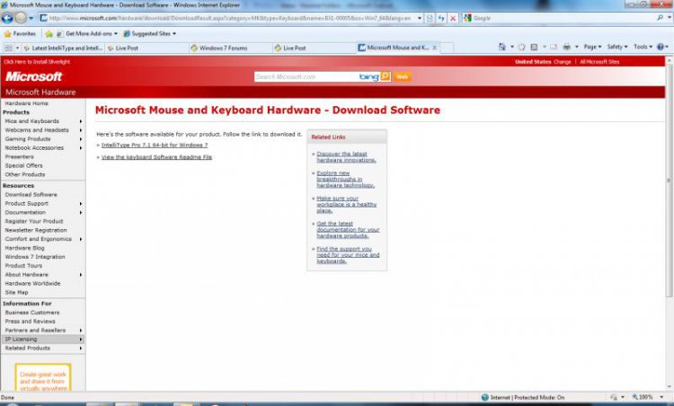Stop loading with the red X icon

(453, 18)
